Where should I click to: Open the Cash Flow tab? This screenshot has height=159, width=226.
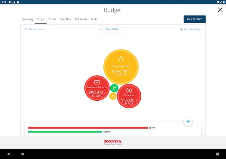(65, 19)
